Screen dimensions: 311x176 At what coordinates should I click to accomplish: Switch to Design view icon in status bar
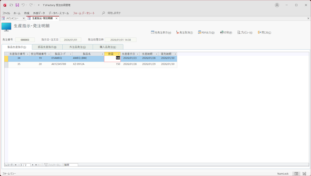[x=304, y=174]
